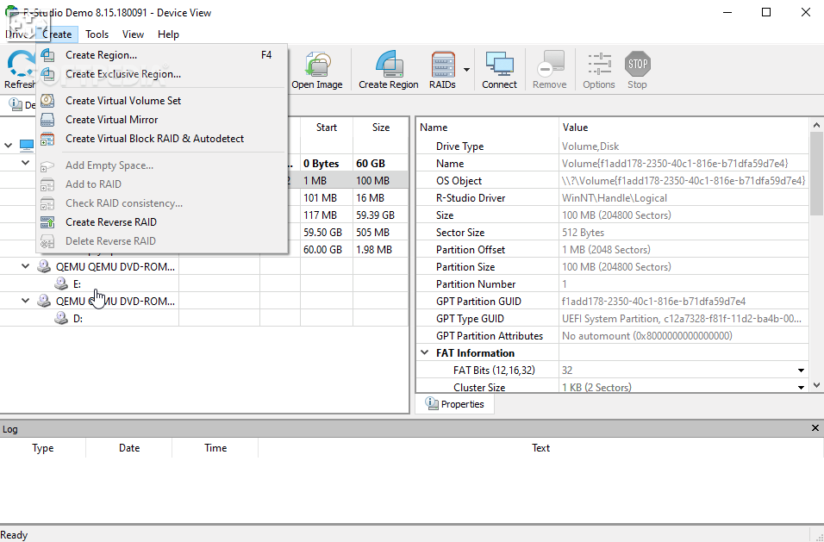Viewport: 824px width, 542px height.
Task: Switch to the Properties tab
Action: click(x=455, y=404)
